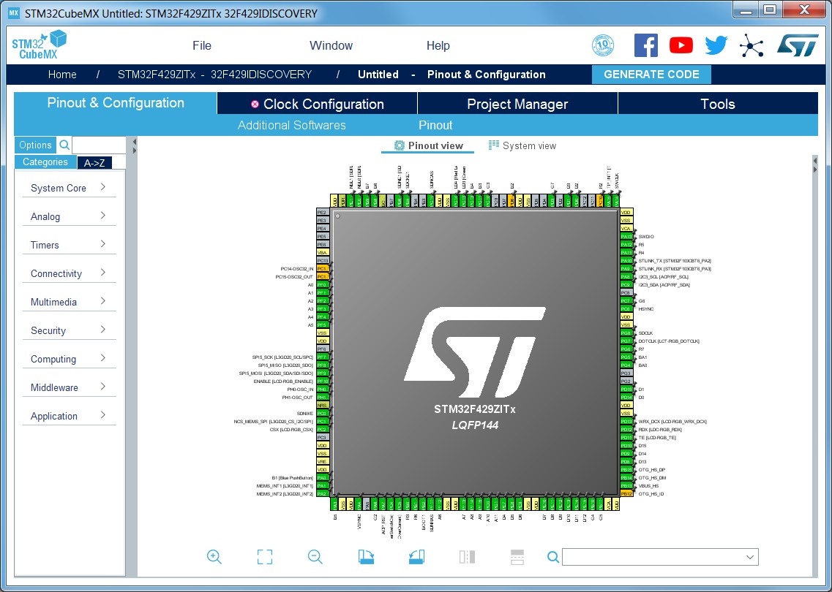Expand the System Core category
This screenshot has width=832, height=592.
pyautogui.click(x=69, y=188)
